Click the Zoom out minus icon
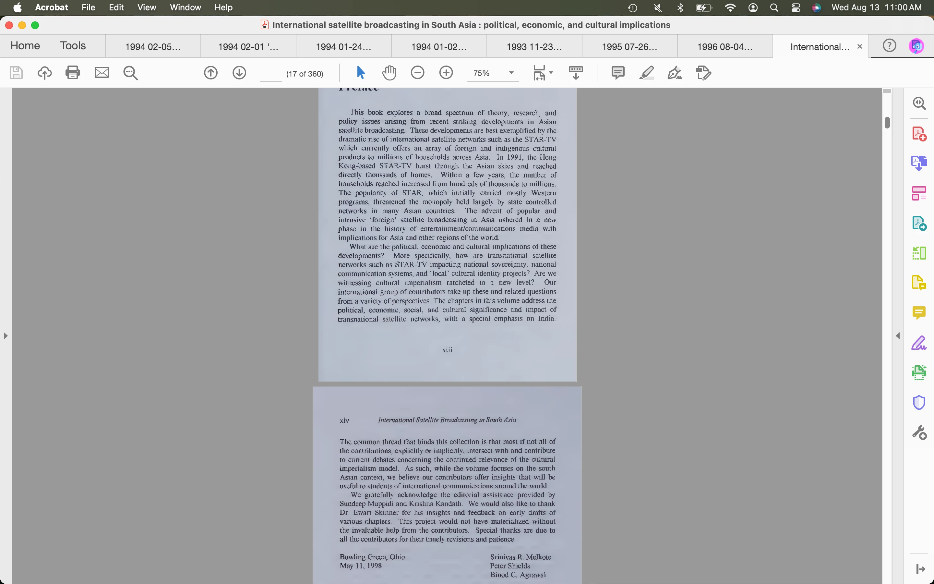This screenshot has height=584, width=934. [418, 73]
